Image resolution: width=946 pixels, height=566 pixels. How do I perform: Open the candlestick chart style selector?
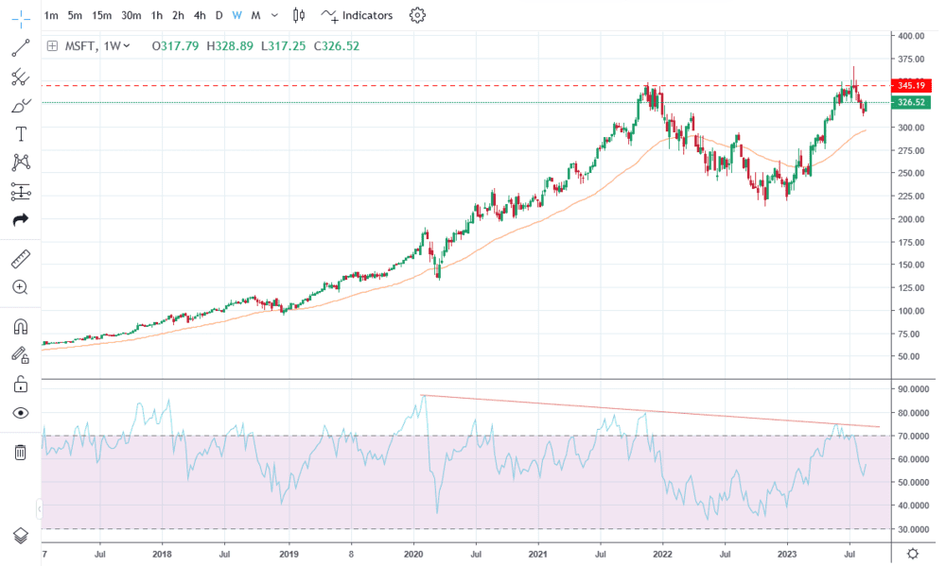pyautogui.click(x=300, y=15)
